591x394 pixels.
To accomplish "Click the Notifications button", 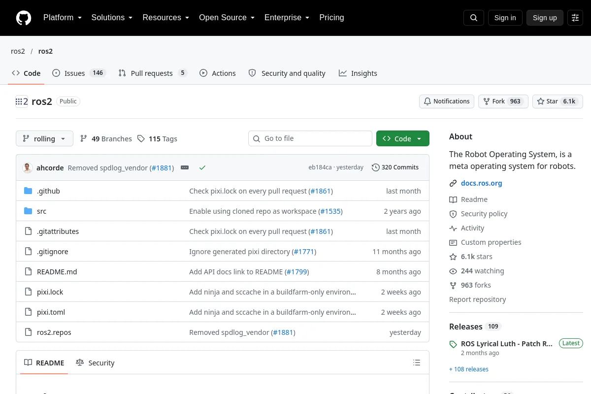I will coord(447,101).
